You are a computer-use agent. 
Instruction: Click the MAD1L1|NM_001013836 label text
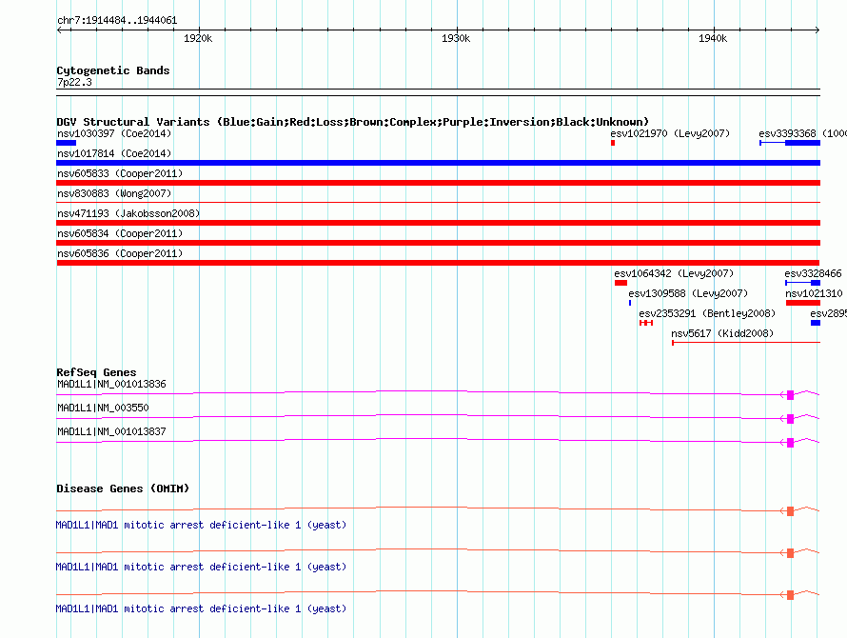[111, 384]
